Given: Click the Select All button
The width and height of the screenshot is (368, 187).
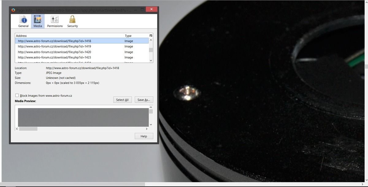Looking at the screenshot, I should 122,100.
